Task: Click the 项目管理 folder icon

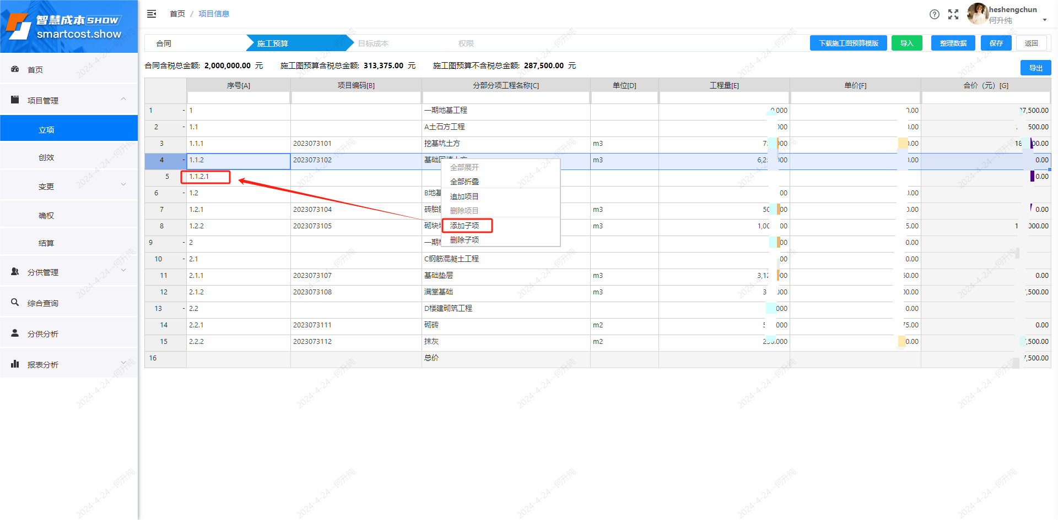Action: coord(15,100)
